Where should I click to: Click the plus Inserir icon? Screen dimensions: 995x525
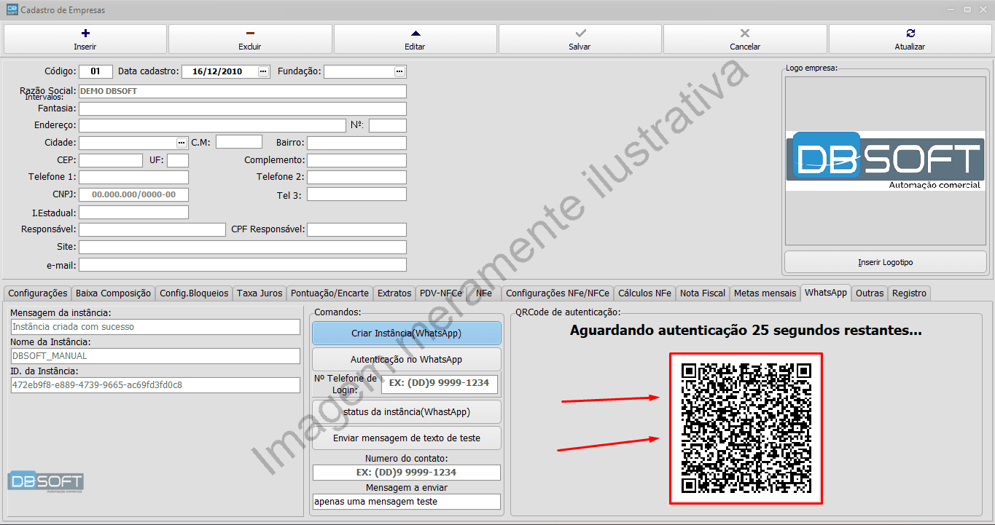[85, 32]
